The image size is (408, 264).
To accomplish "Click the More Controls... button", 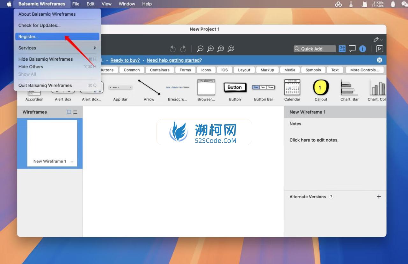I will click(x=365, y=70).
